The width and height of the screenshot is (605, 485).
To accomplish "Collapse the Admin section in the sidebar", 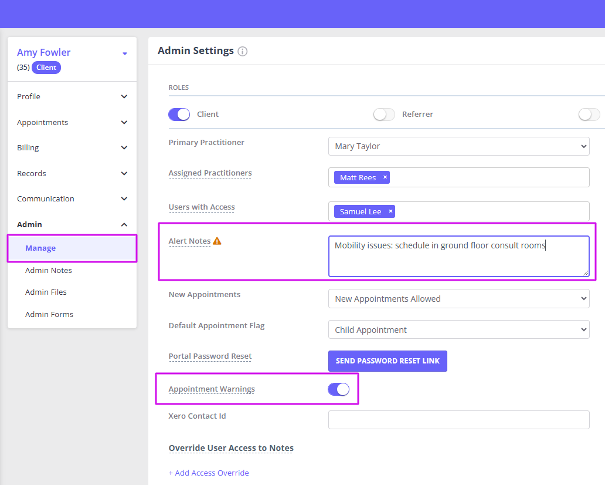I will [x=72, y=224].
